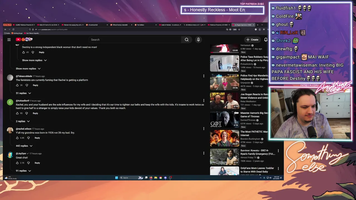Expand the 2 replies thread
The image size is (356, 200).
tap(23, 121)
